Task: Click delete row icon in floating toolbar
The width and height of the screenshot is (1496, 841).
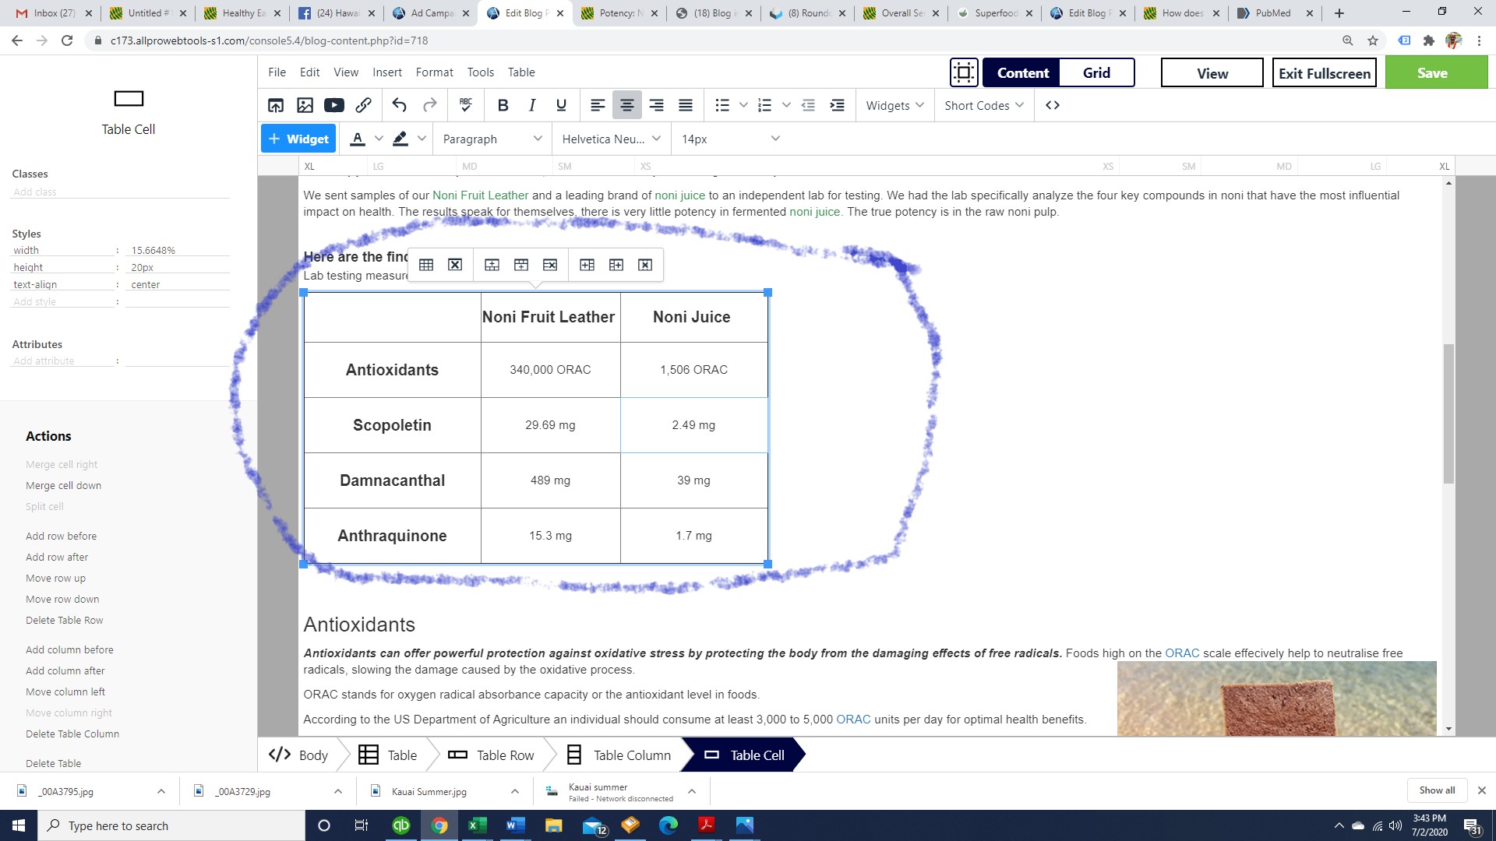Action: pos(550,265)
